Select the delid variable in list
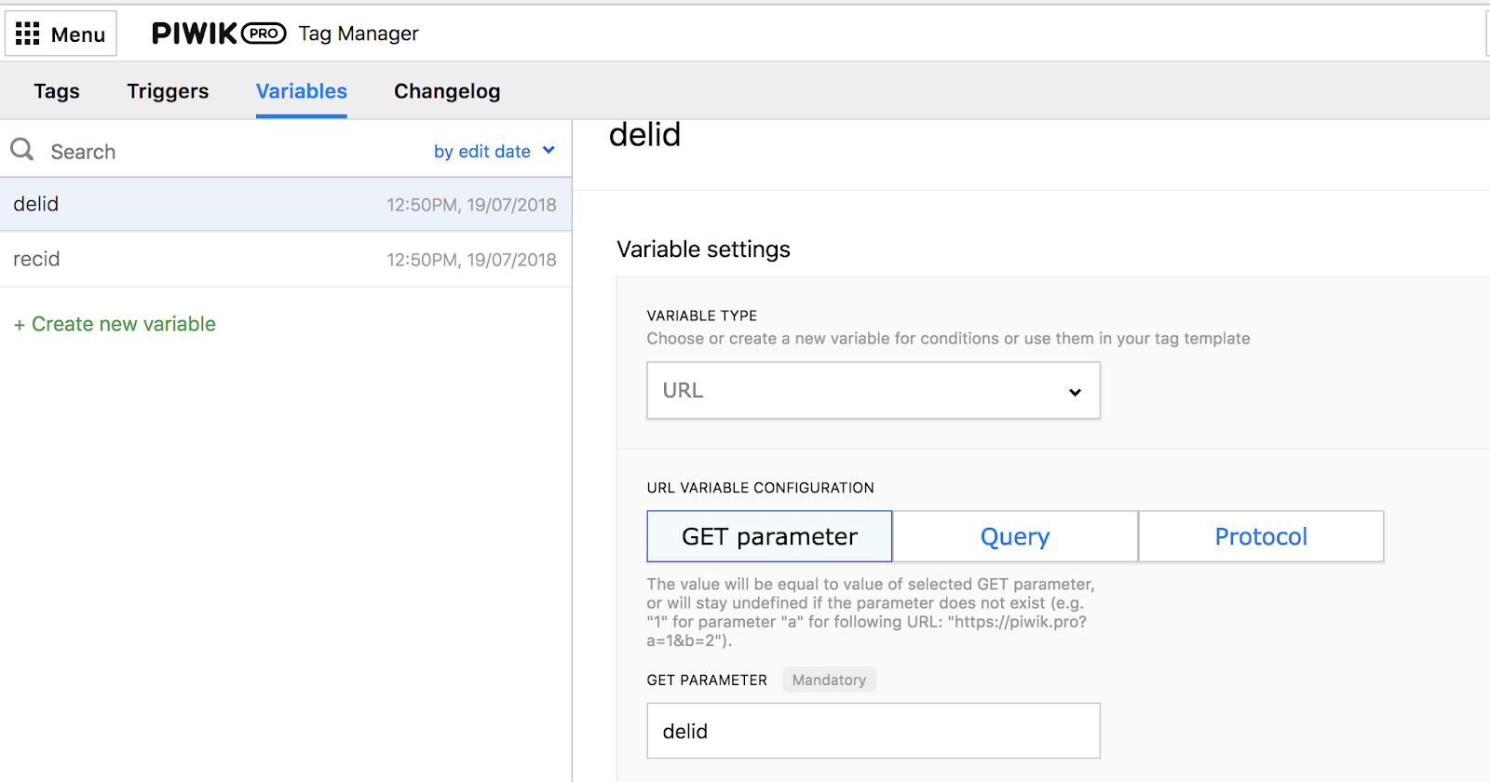The width and height of the screenshot is (1490, 782). 286,205
